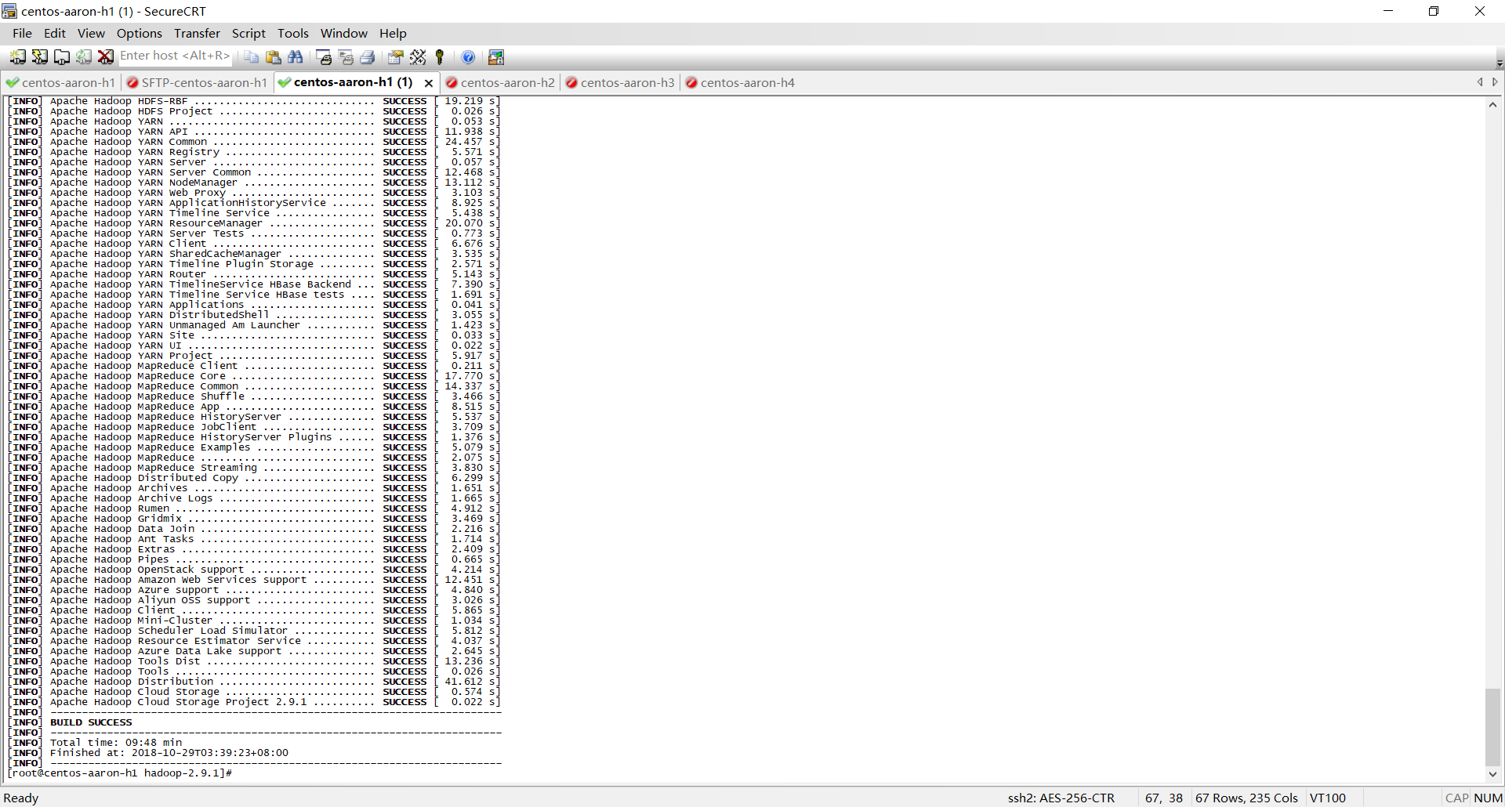Click the Ready status text
This screenshot has width=1505, height=807.
pos(21,798)
